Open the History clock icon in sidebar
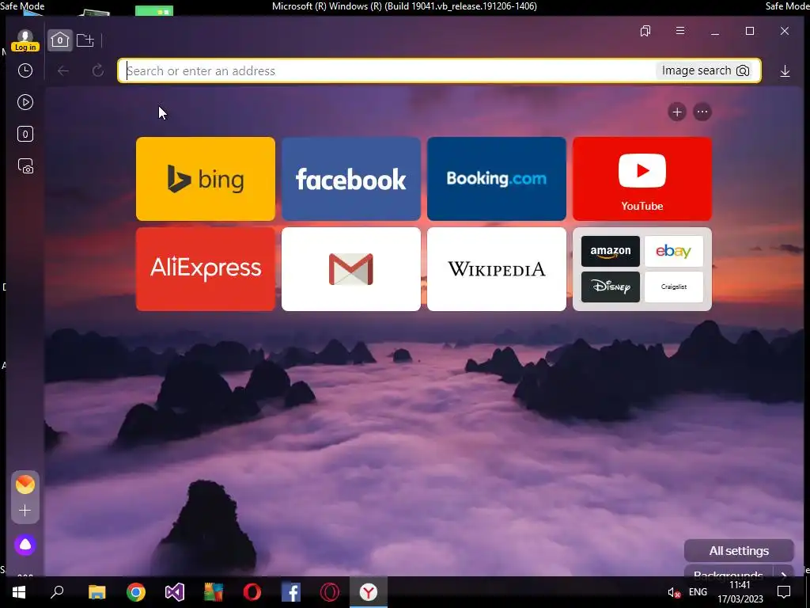Screen dimensions: 810x608 click(25, 70)
